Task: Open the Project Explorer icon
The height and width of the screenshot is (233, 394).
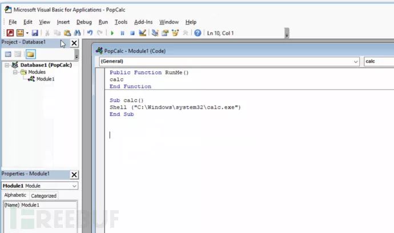Action: pos(155,33)
